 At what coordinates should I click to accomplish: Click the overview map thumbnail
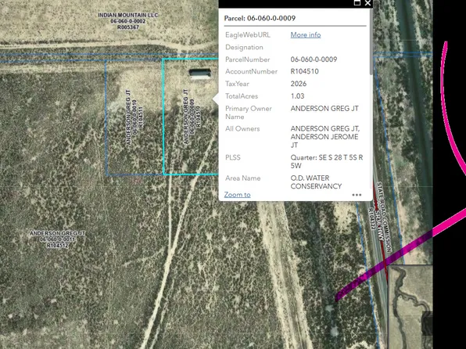point(410,307)
